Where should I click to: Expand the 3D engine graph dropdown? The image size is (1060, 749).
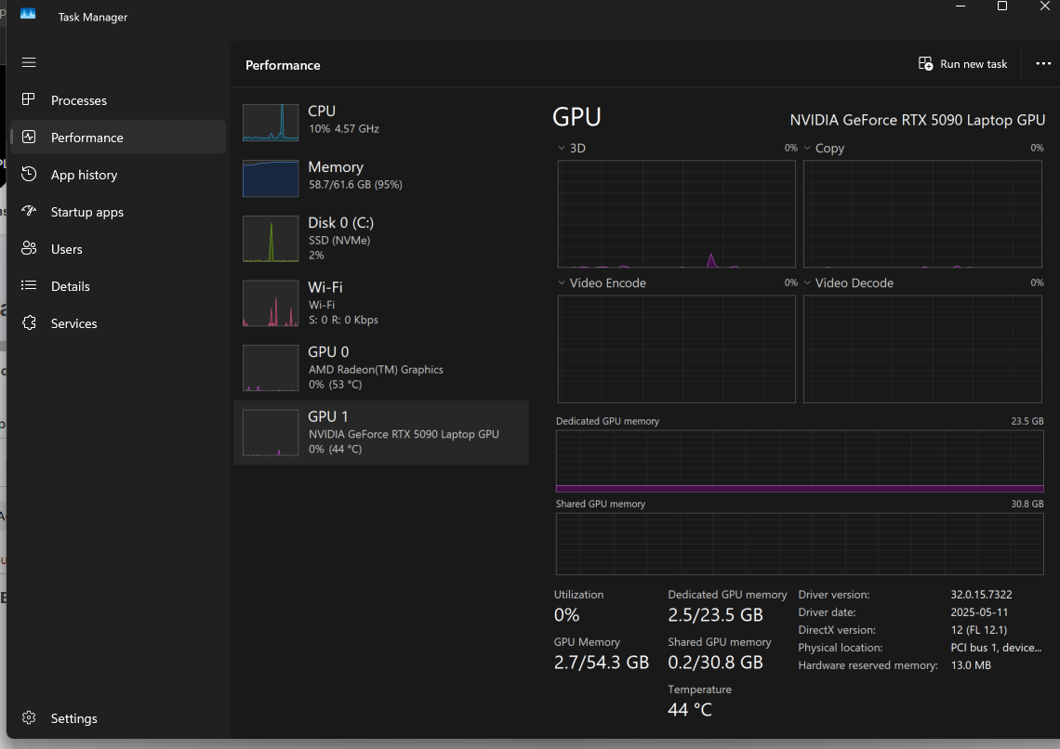[562, 149]
